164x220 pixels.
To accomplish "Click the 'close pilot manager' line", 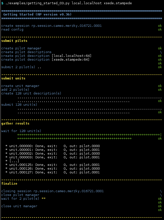I will pos(20,195).
